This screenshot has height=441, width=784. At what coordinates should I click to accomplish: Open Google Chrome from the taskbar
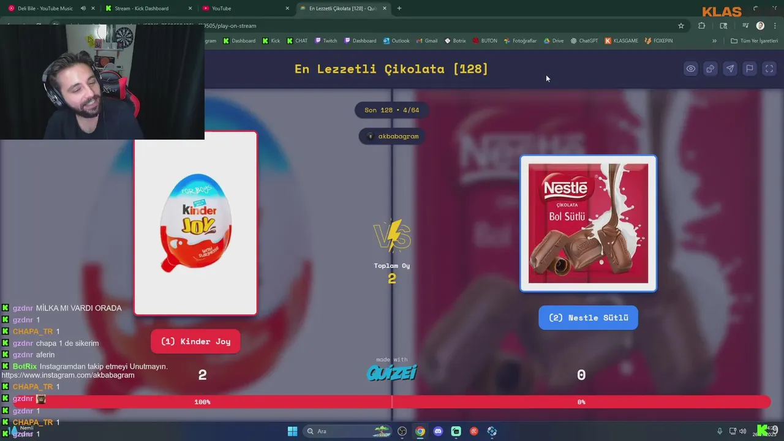click(x=420, y=431)
